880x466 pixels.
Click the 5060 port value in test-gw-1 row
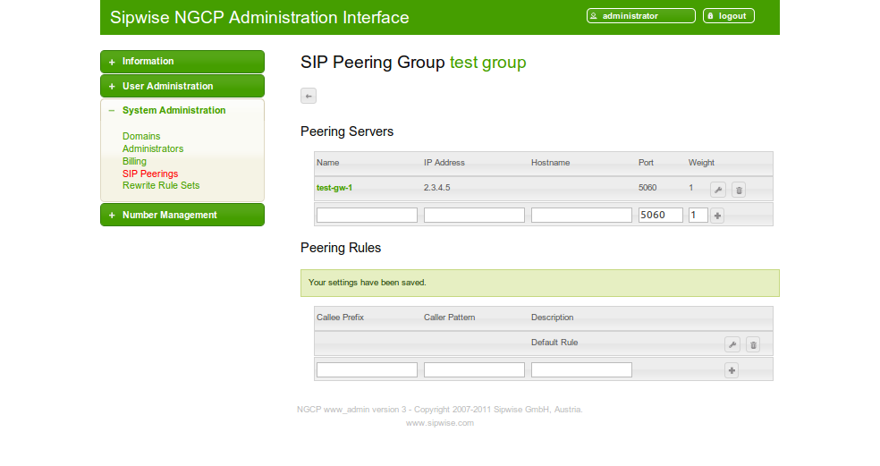tap(647, 188)
